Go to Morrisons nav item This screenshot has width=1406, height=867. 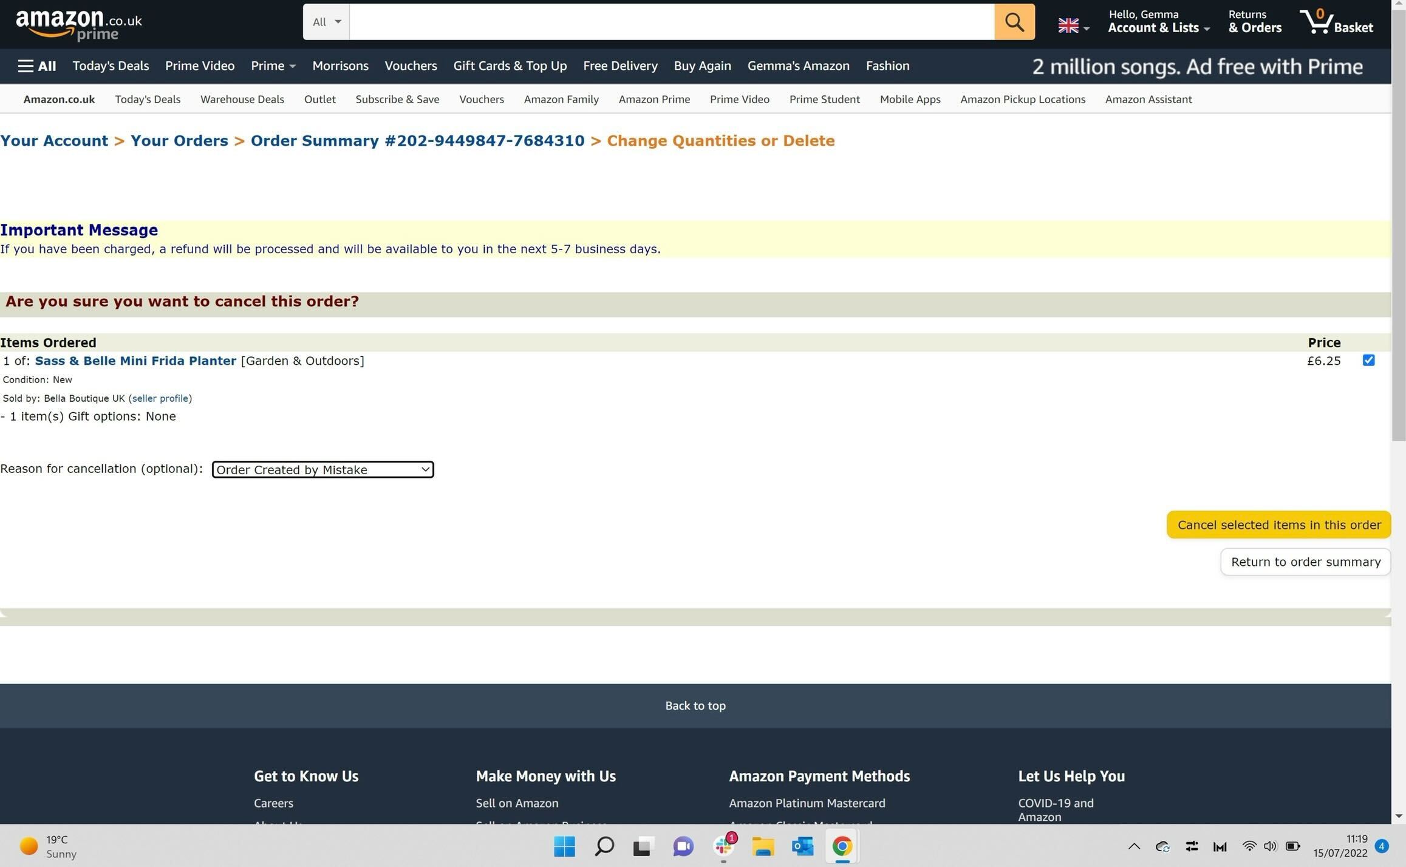tap(340, 66)
